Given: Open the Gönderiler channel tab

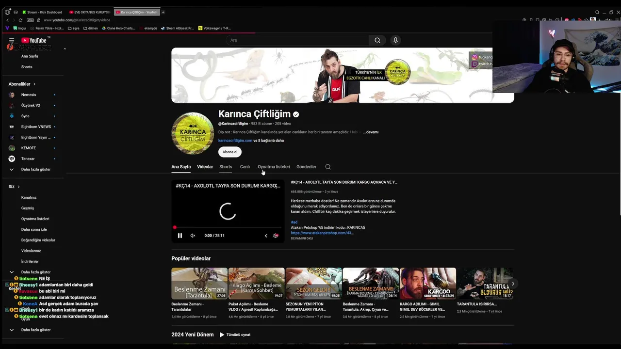Looking at the screenshot, I should [x=306, y=167].
